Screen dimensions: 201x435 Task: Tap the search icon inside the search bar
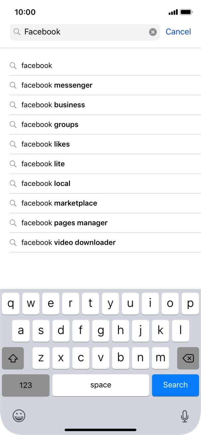[x=17, y=32]
